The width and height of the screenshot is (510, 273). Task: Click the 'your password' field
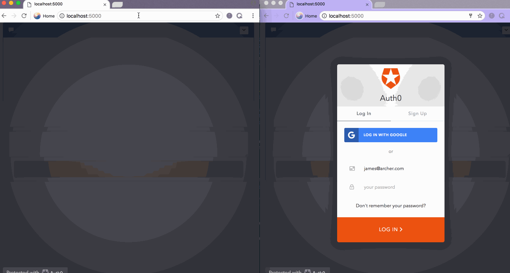391,187
